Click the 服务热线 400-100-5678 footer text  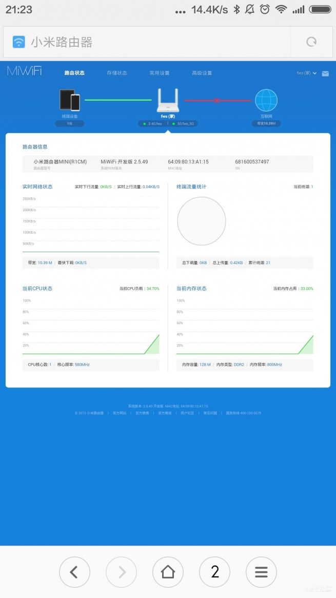pyautogui.click(x=244, y=413)
